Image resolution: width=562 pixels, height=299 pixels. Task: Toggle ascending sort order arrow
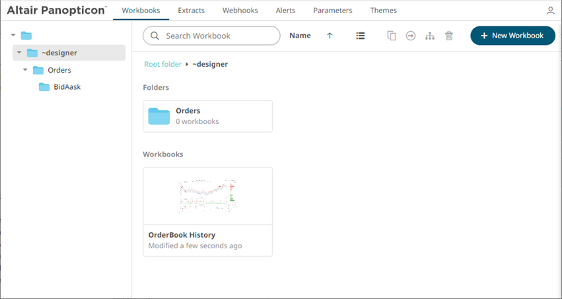(330, 36)
